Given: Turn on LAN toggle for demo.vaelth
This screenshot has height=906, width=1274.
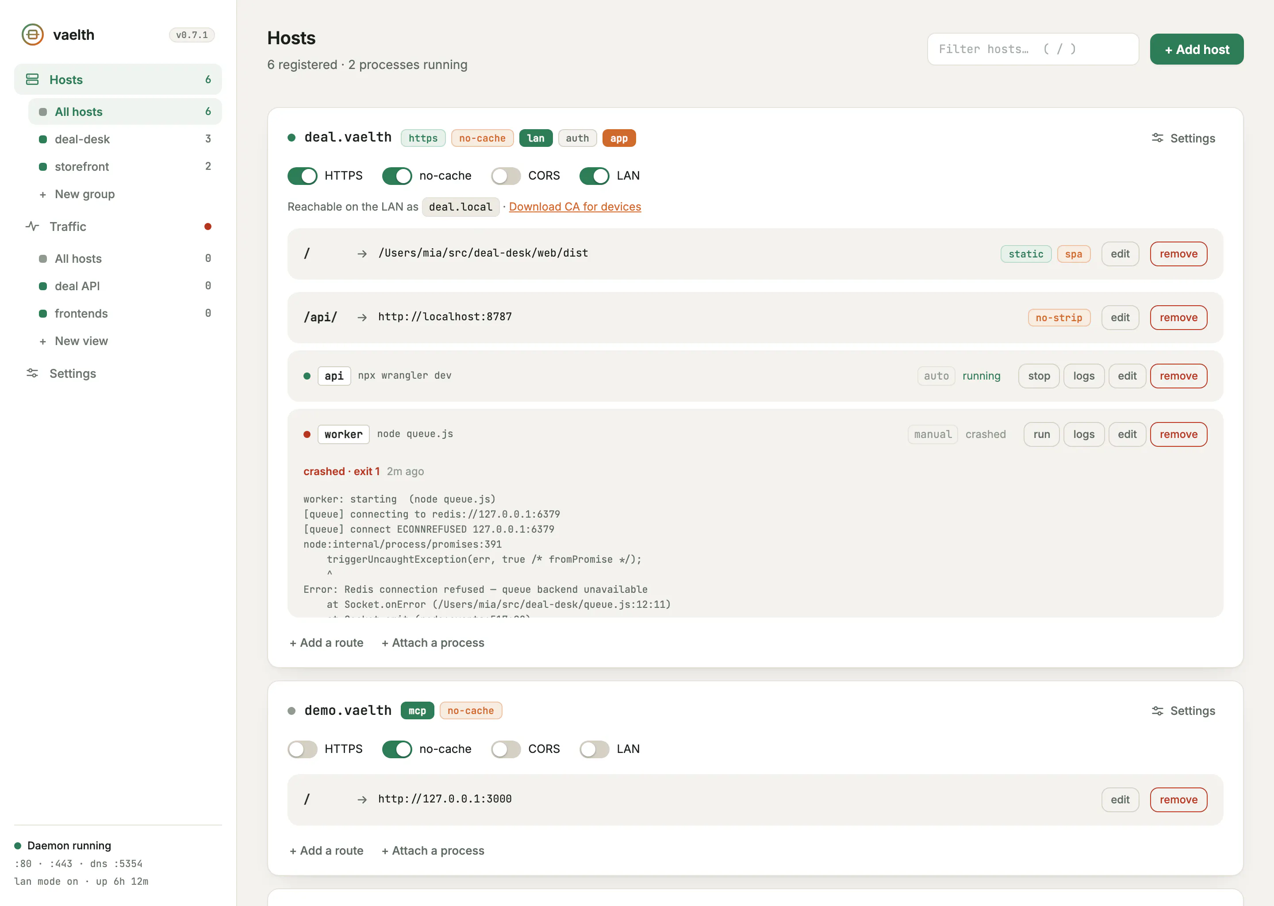Looking at the screenshot, I should click(595, 749).
